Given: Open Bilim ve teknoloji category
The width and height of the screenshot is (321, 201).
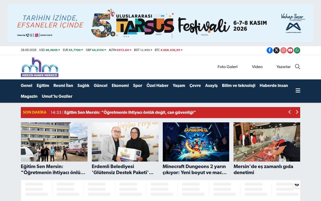Looking at the screenshot, I should tap(238, 86).
